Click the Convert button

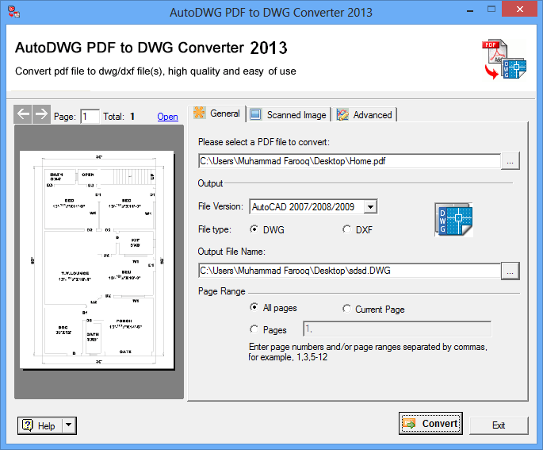point(430,423)
